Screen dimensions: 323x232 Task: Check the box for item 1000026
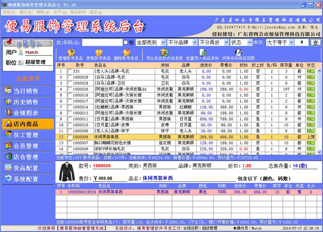(x=70, y=89)
